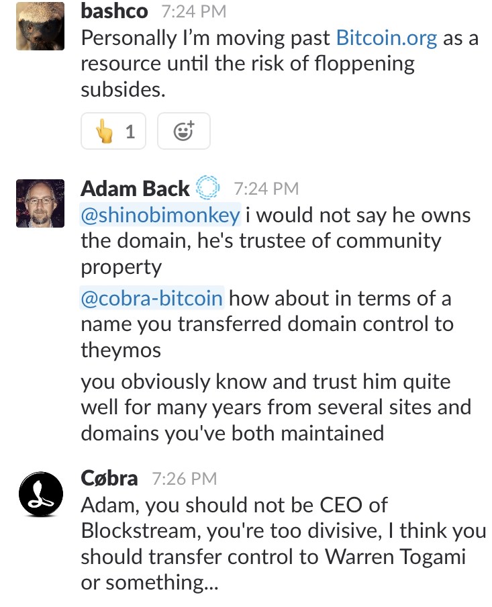Viewport: 492px width, 607px height.
Task: Select the 'transferred domain control to theymos' message
Action: [267, 324]
